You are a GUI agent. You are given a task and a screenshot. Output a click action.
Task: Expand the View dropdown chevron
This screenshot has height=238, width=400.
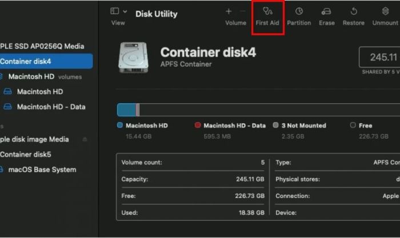125,11
